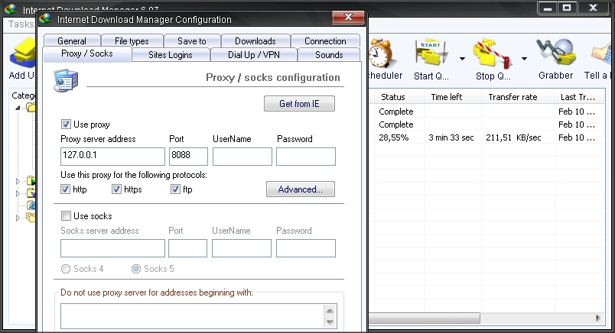This screenshot has height=333, width=615.
Task: Click the exclusion box scroll down arrow
Action: (330, 322)
